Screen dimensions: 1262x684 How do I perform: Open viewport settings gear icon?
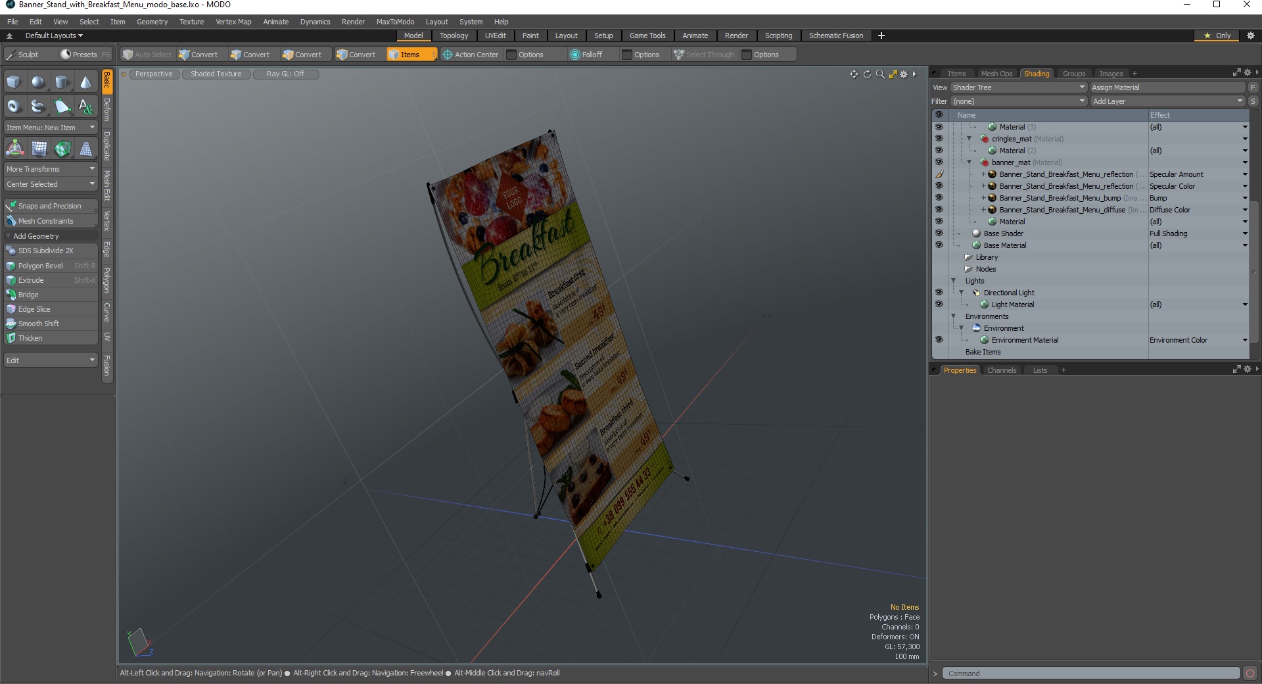[904, 74]
